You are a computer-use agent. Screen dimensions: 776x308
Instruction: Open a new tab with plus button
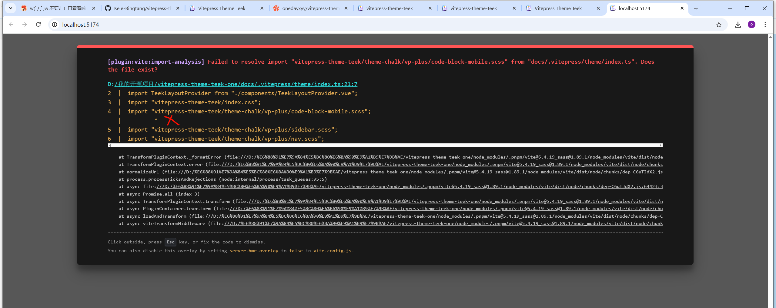click(696, 8)
